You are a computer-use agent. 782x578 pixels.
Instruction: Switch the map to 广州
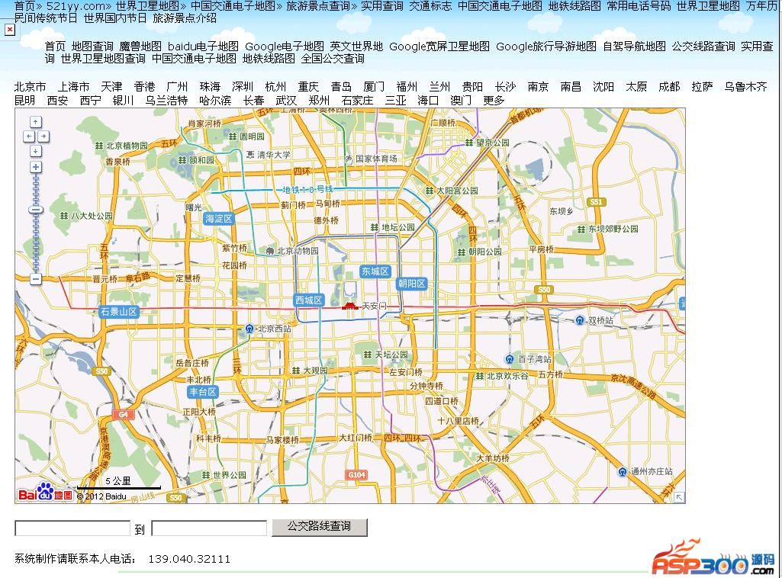pos(177,87)
